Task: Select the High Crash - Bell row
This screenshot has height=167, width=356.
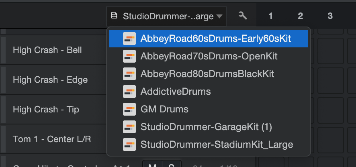Action: point(53,50)
